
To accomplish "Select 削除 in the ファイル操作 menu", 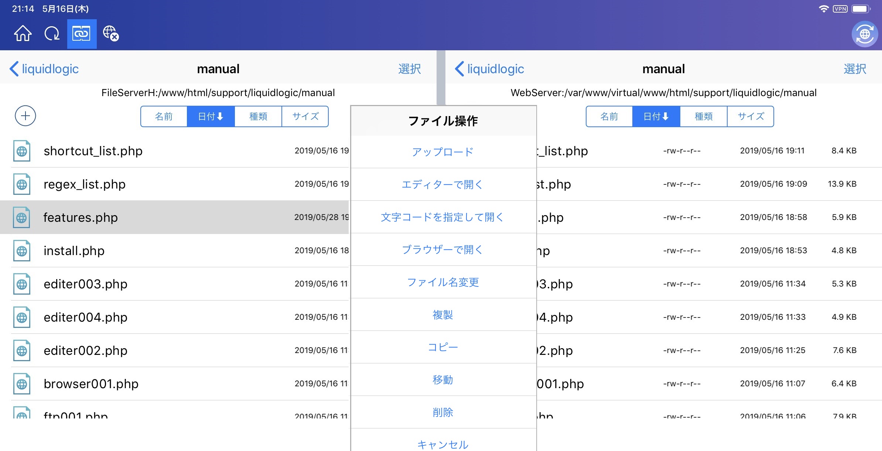I will [x=443, y=412].
